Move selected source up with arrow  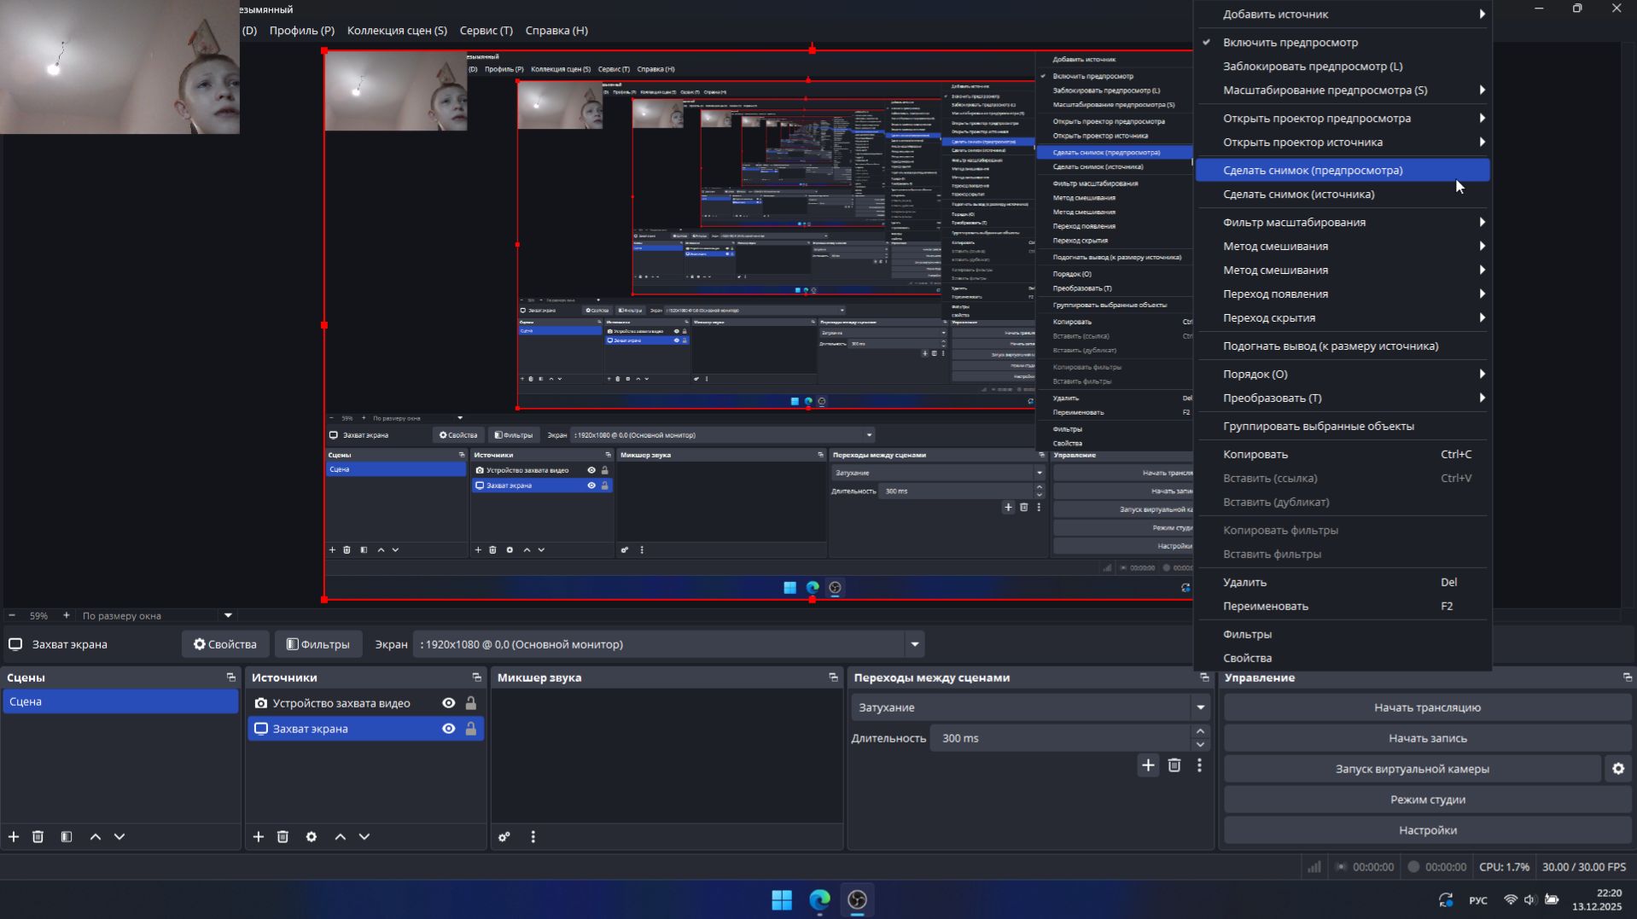tap(341, 837)
